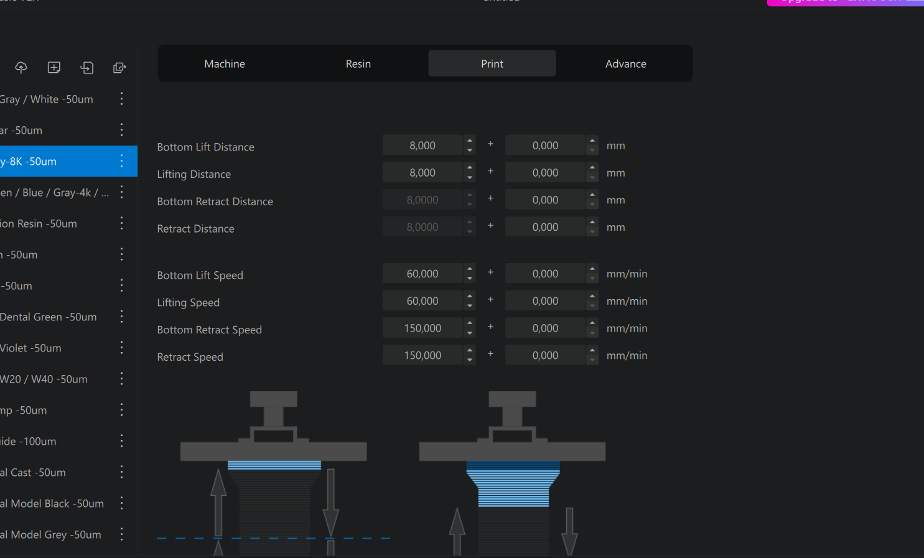The width and height of the screenshot is (924, 558).
Task: Select the Model Grey -50um profile
Action: pyautogui.click(x=68, y=534)
